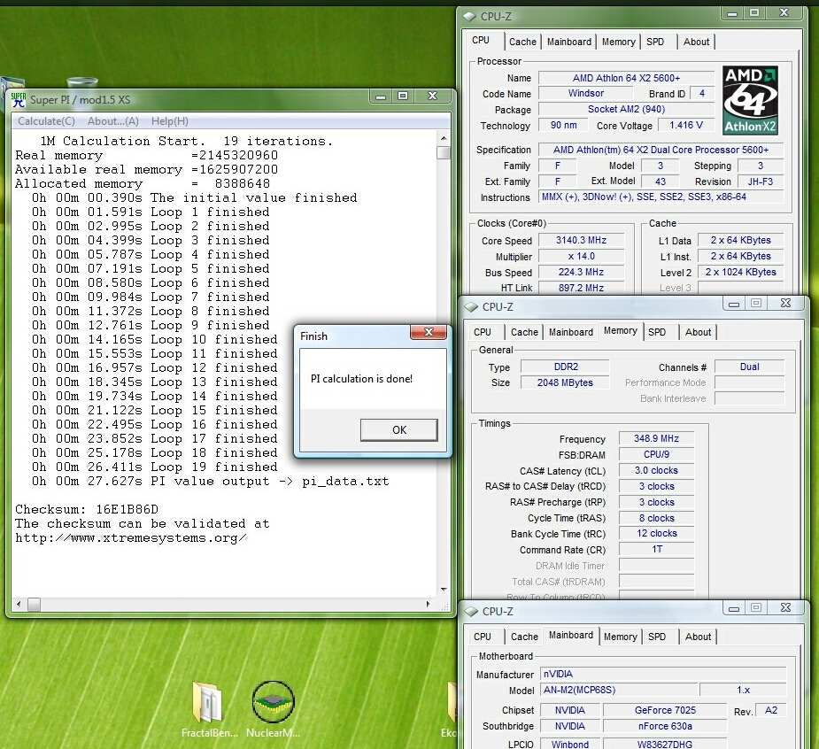
Task: Select SPD tab in middle CPU-Z window
Action: pyautogui.click(x=657, y=332)
